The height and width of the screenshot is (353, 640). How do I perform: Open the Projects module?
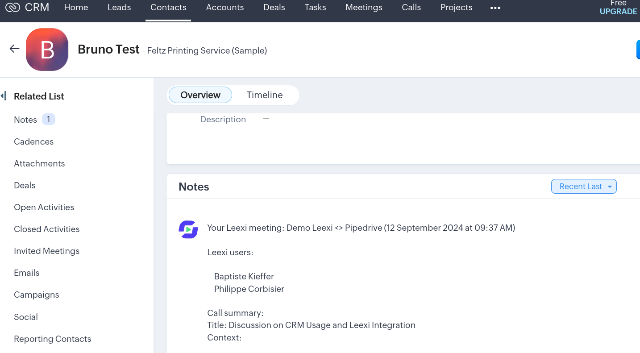point(456,8)
